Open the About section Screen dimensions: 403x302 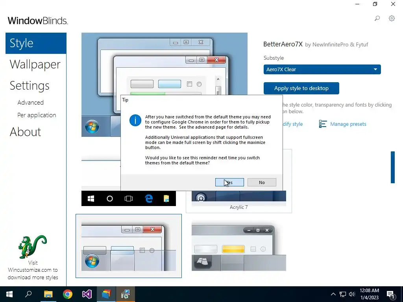26,132
